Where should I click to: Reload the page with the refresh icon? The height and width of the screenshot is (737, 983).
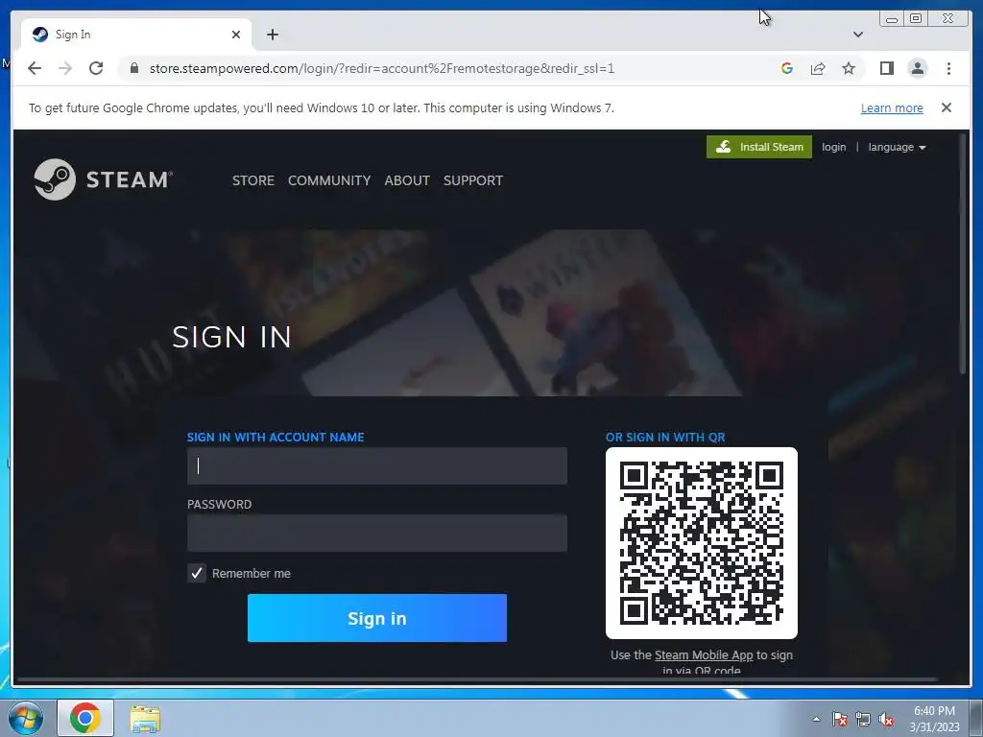(x=96, y=68)
